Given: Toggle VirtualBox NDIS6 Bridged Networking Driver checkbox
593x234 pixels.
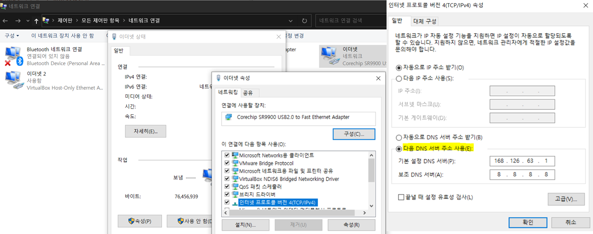Looking at the screenshot, I should (x=227, y=179).
